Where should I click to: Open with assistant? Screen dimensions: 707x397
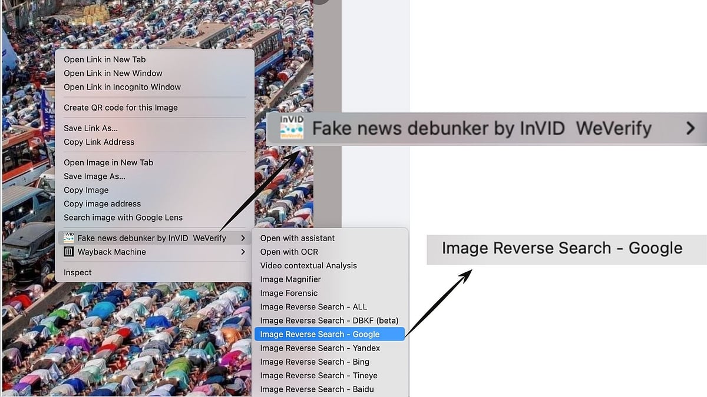[x=297, y=238]
